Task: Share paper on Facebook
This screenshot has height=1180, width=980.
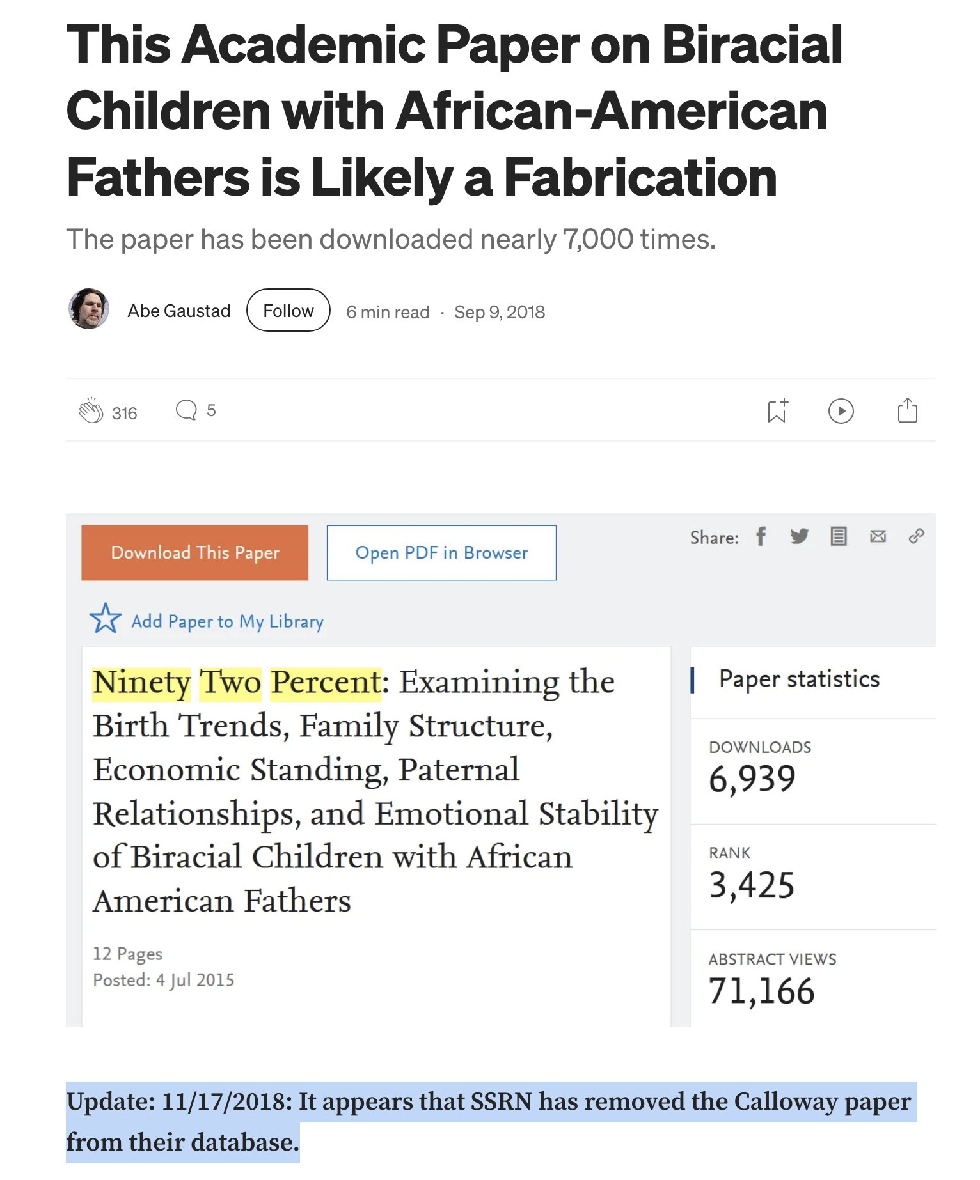Action: [761, 536]
